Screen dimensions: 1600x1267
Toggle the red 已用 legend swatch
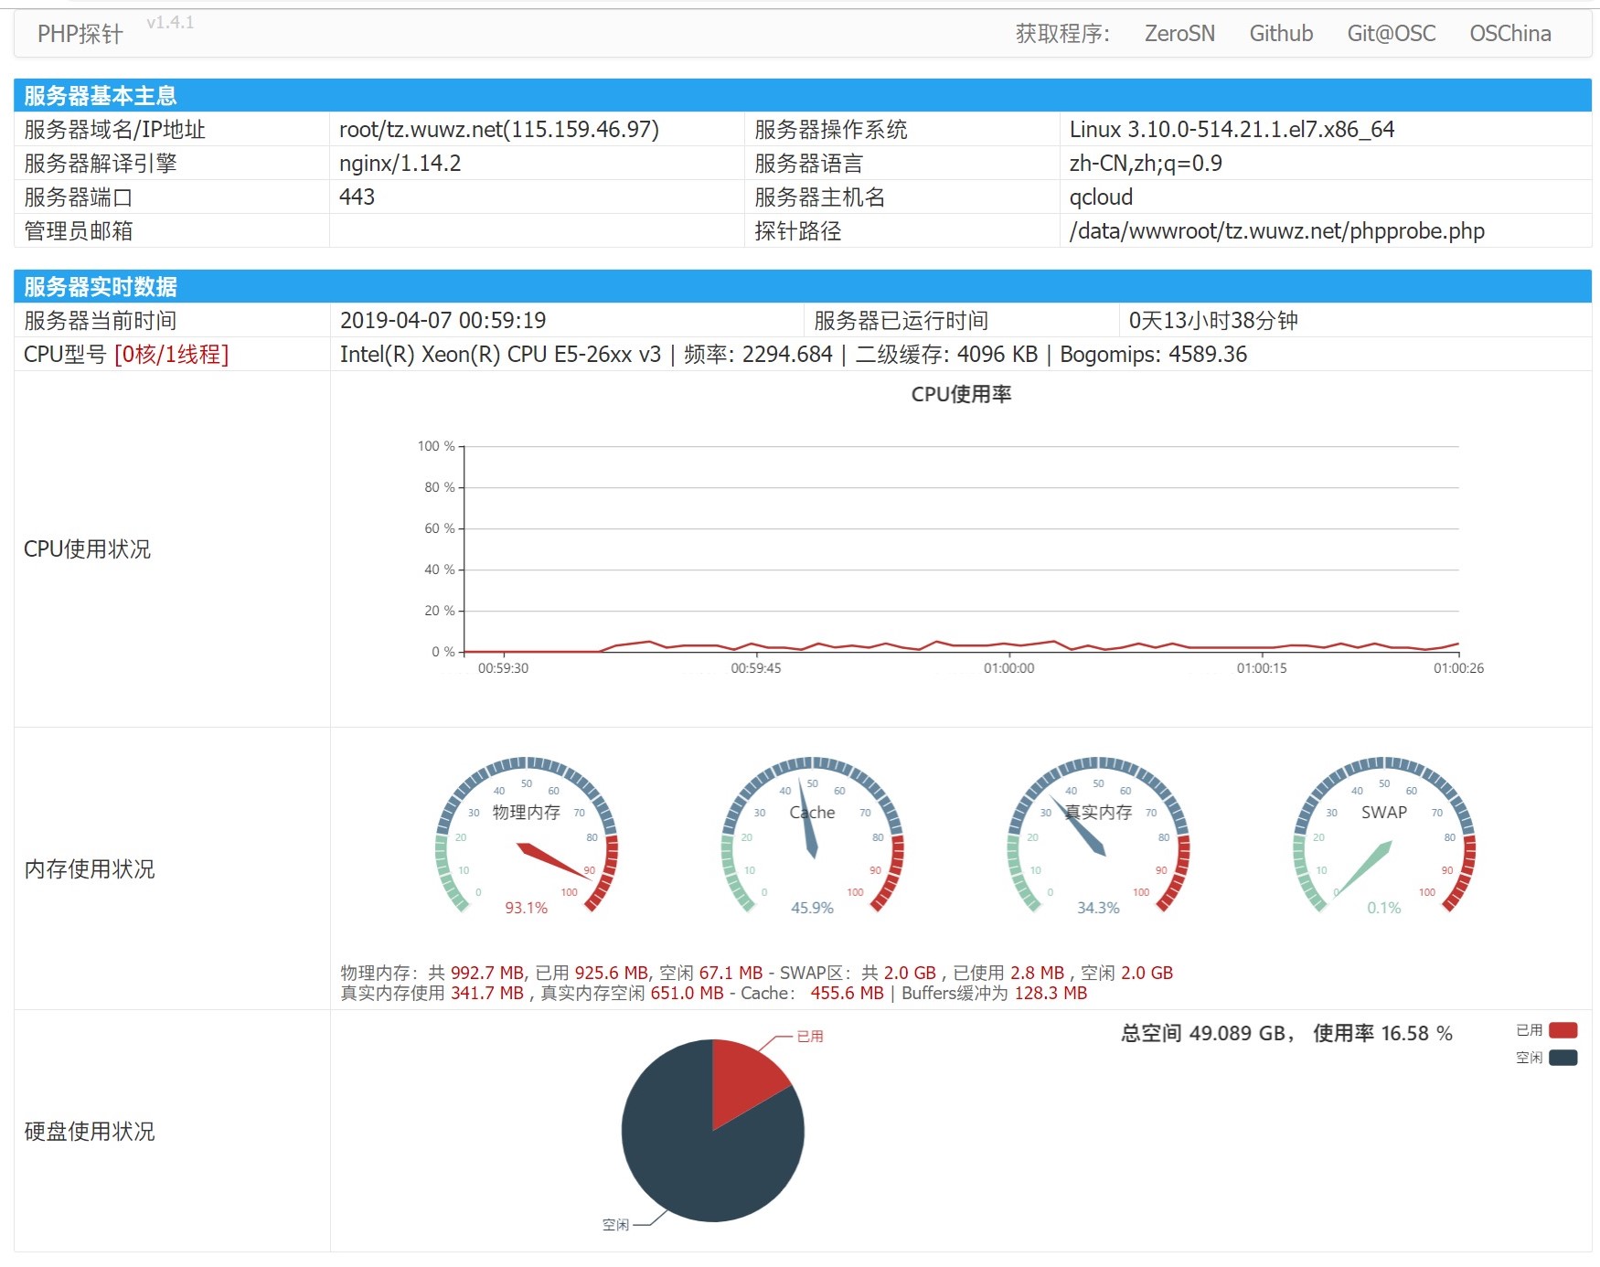(x=1563, y=1030)
